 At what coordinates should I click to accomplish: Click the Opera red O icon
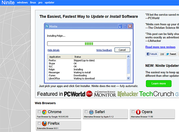138,112
